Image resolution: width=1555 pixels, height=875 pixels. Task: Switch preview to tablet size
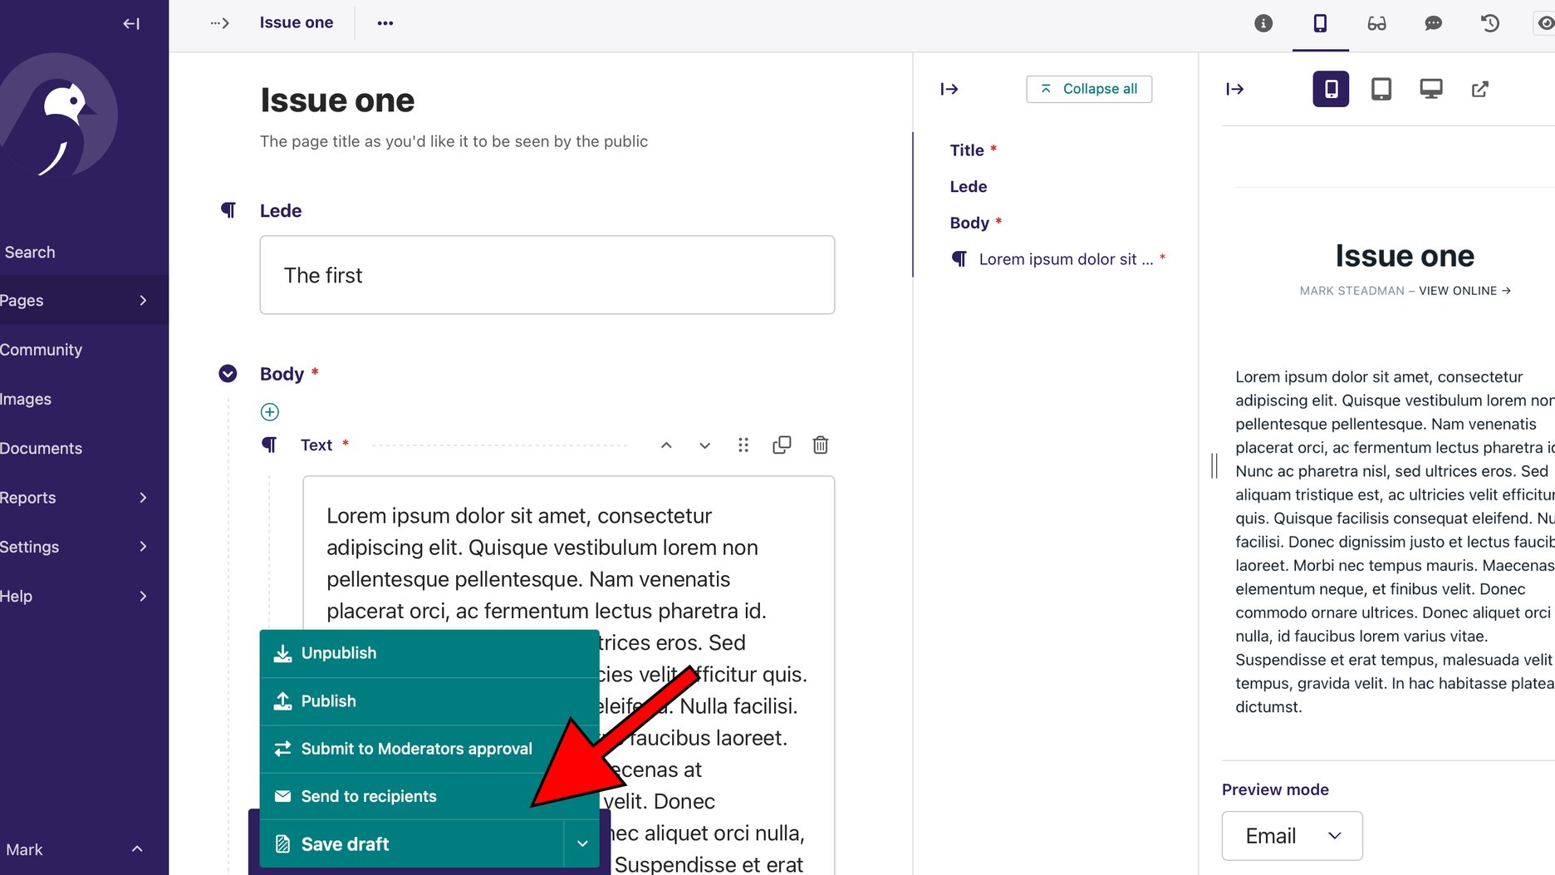click(x=1381, y=89)
